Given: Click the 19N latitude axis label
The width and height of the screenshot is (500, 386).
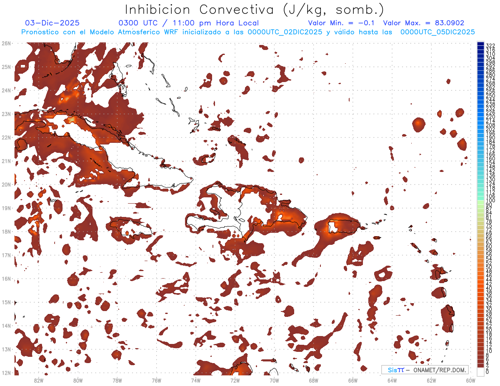Looking at the screenshot, I should [x=6, y=208].
